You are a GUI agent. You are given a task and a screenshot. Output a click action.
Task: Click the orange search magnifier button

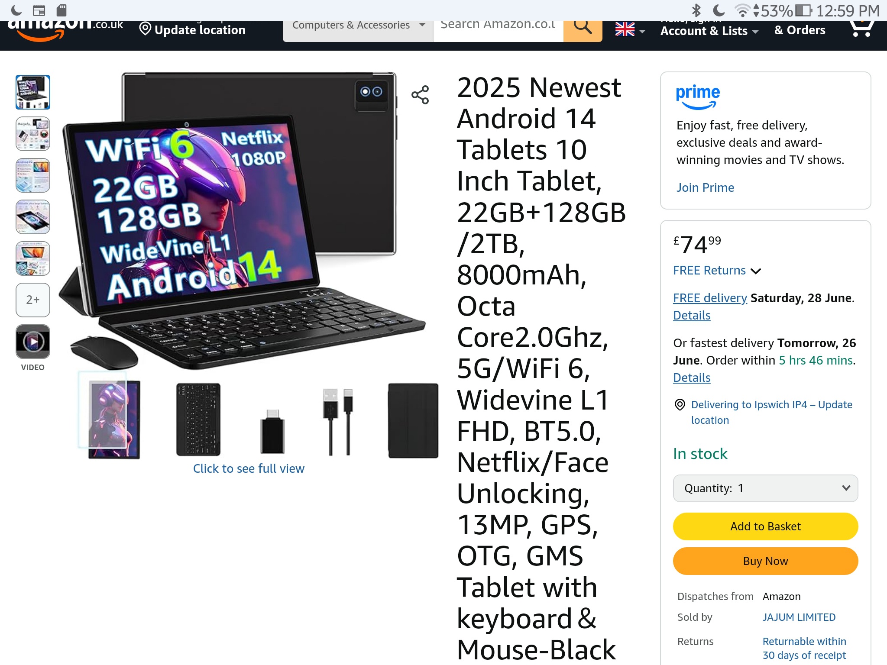583,30
